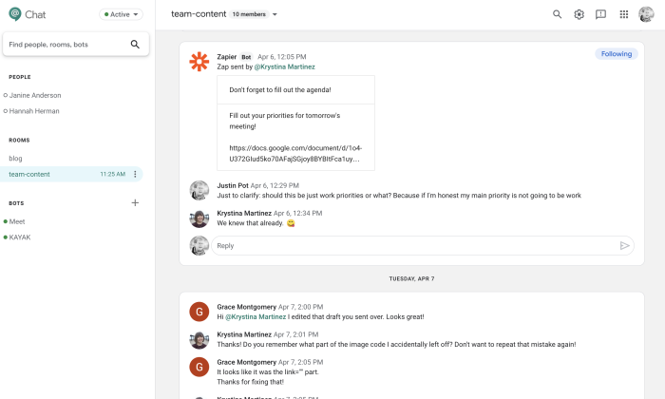This screenshot has height=399, width=665.
Task: Open the Google apps grid icon
Action: coord(623,14)
